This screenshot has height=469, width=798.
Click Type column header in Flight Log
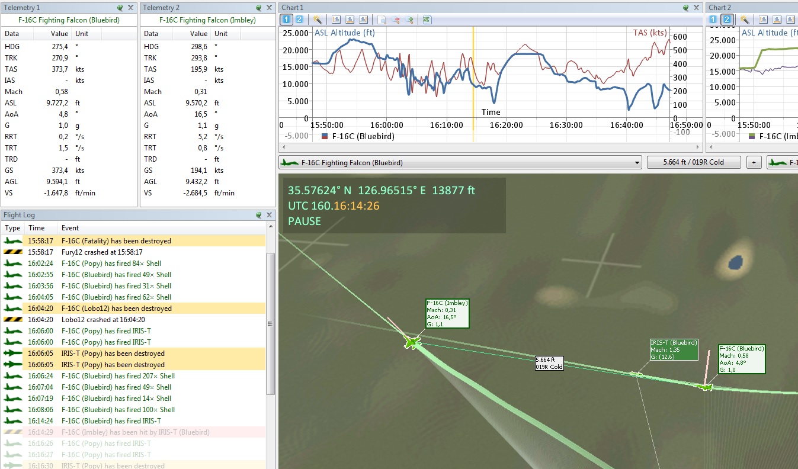coord(12,228)
